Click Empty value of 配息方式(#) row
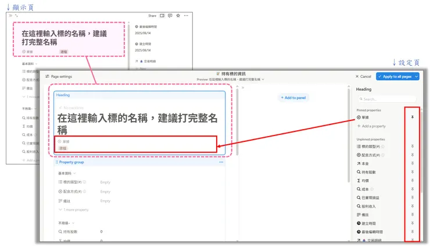The width and height of the screenshot is (430, 246). [105, 192]
